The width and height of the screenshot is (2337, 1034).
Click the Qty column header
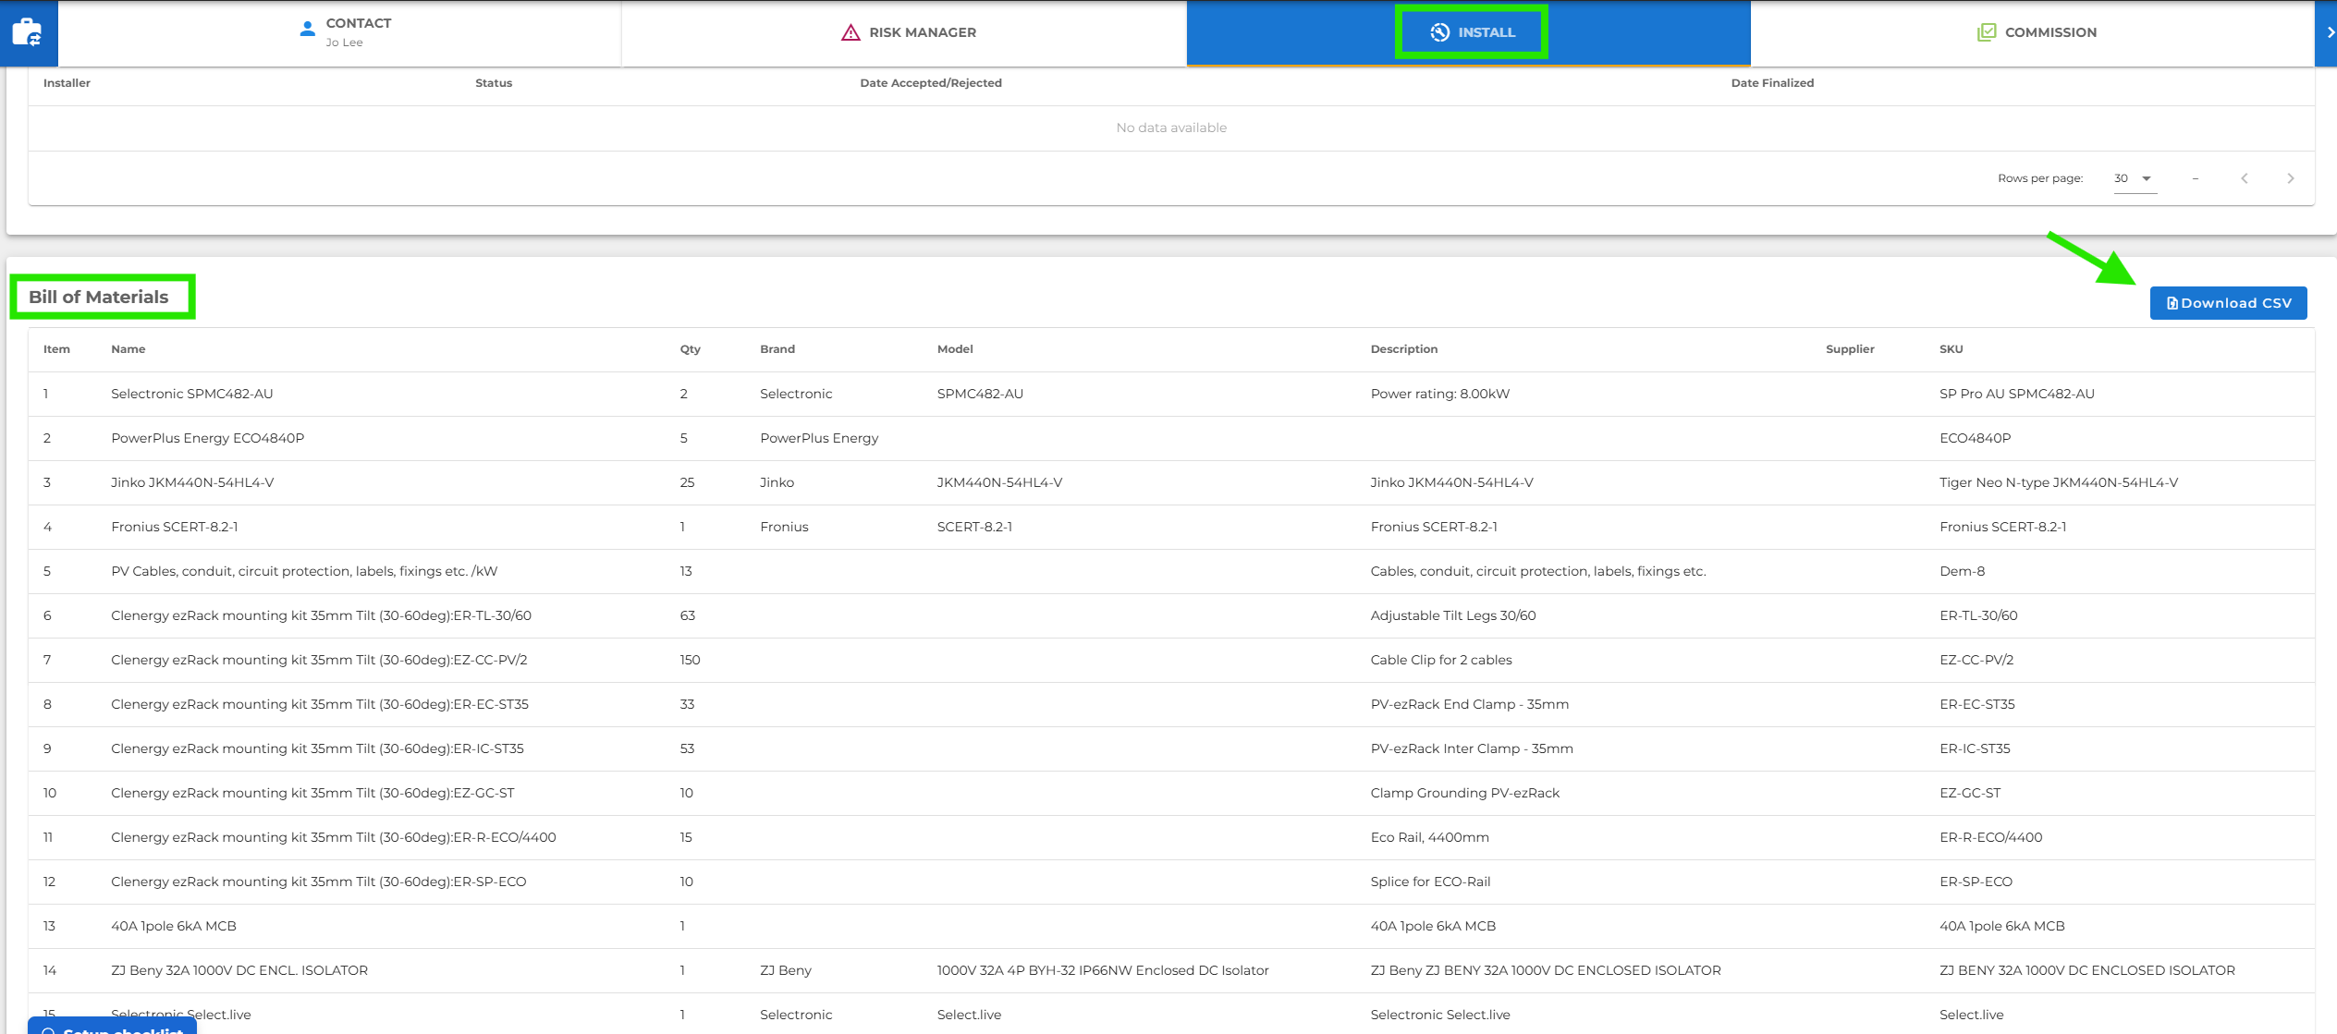click(x=691, y=349)
